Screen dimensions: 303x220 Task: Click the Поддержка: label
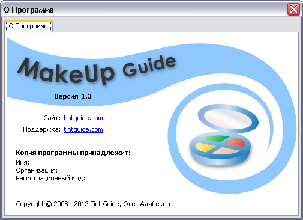42,129
